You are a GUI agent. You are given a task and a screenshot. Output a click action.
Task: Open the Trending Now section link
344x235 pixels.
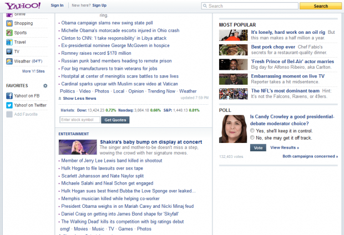pyautogui.click(x=161, y=91)
